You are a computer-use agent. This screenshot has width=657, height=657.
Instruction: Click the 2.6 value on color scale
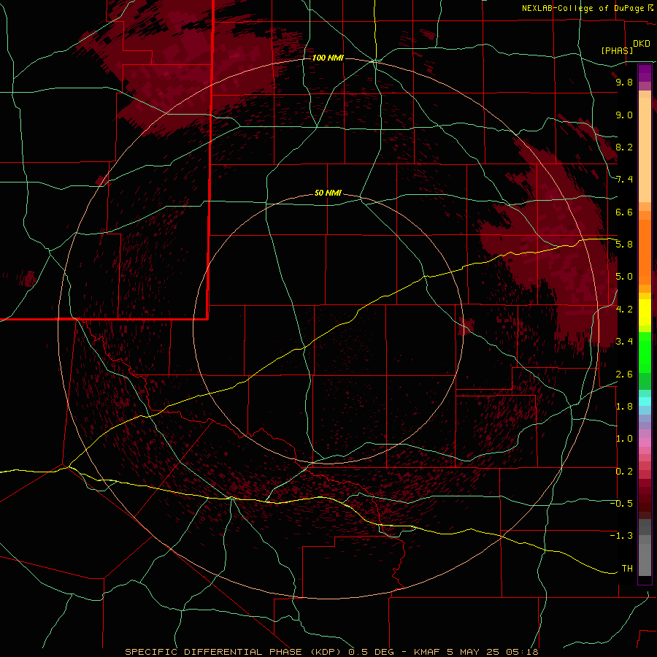coord(624,374)
